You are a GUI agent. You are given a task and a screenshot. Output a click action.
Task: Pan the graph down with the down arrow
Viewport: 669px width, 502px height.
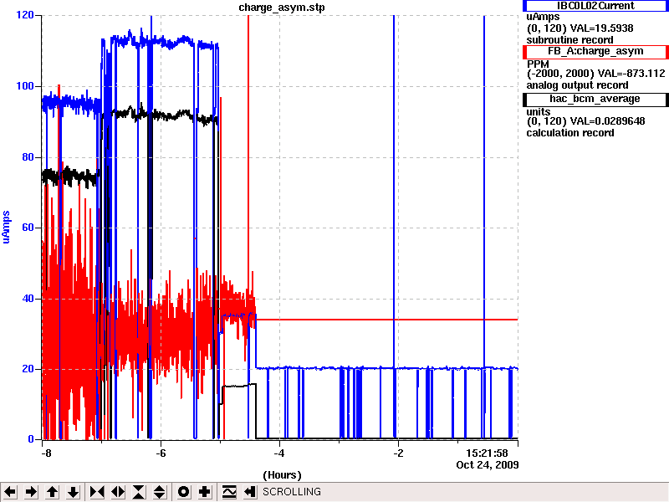73,492
